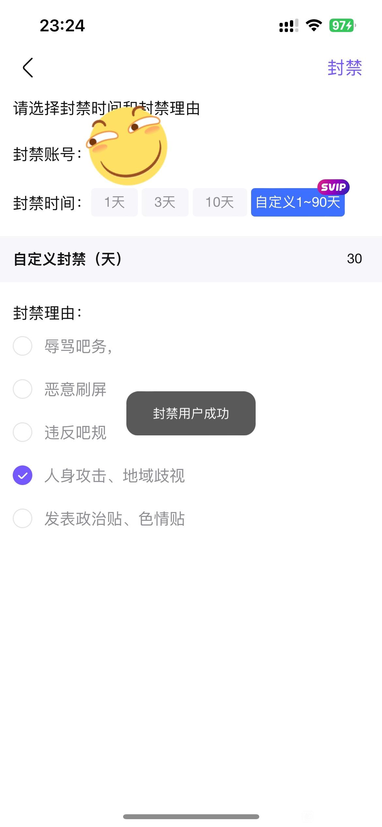Select 恶意刷屏 reason radio button
The width and height of the screenshot is (382, 827).
click(23, 389)
